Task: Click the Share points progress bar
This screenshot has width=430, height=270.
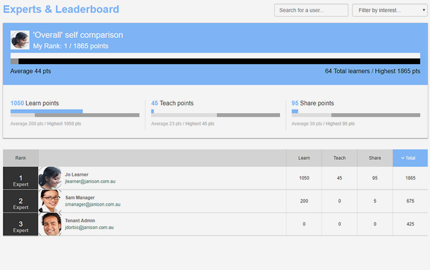Action: 356,113
